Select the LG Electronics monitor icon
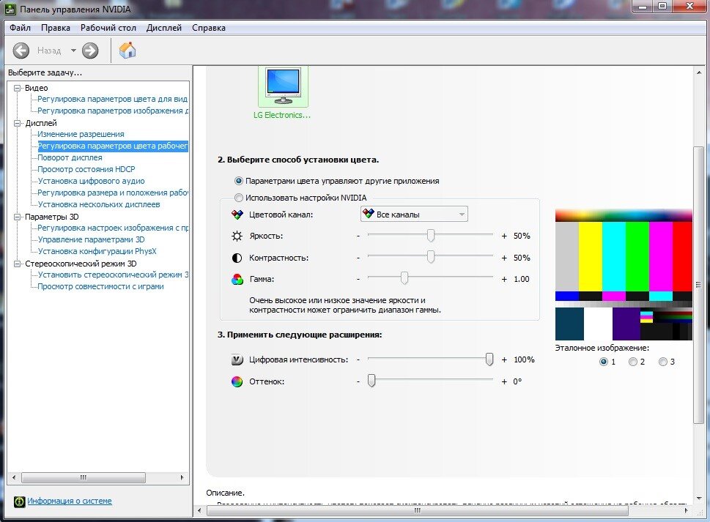Screen dimensions: 710x522 (283, 87)
